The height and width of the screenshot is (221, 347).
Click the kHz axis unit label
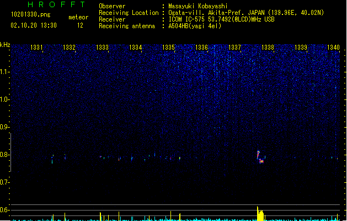(x=5, y=45)
